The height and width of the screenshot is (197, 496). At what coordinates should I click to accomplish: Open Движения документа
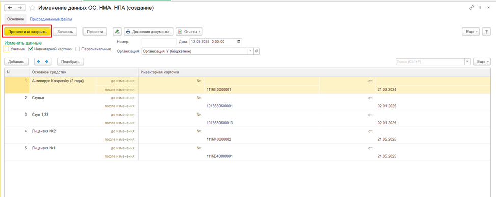pyautogui.click(x=148, y=32)
